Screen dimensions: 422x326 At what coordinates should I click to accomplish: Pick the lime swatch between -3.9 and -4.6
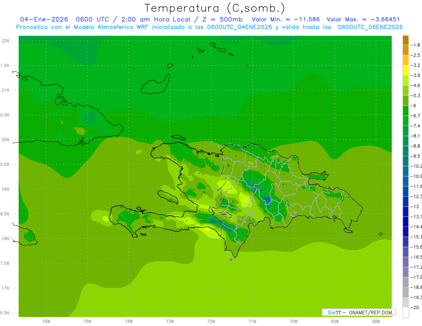[405, 81]
